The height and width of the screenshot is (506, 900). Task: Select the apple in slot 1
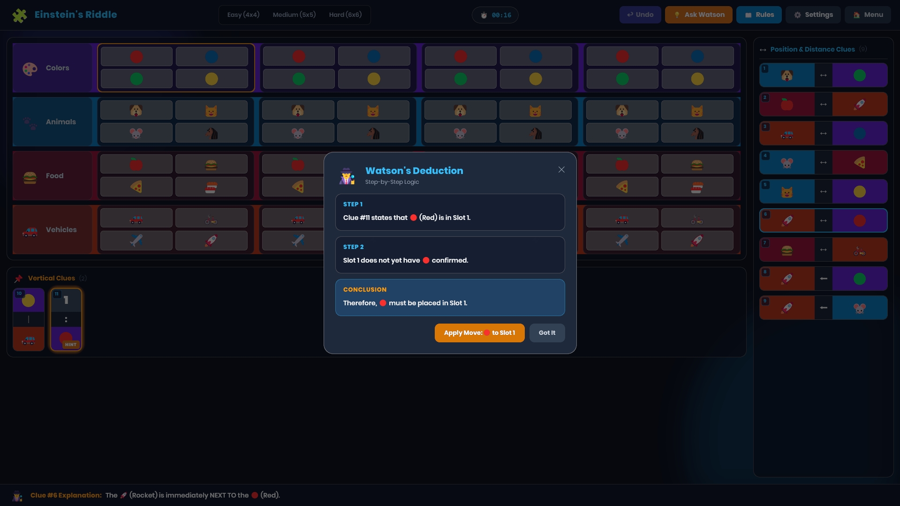click(x=136, y=165)
